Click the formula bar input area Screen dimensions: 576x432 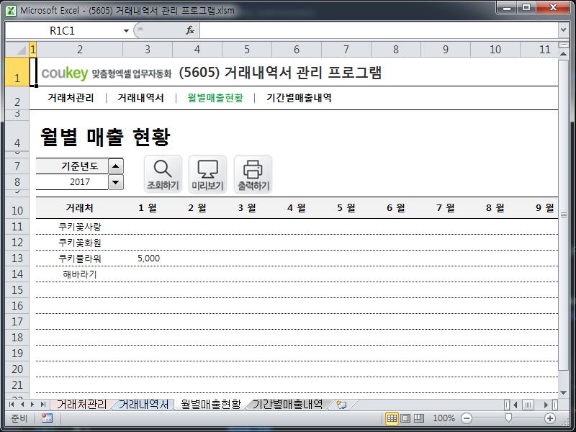point(379,30)
